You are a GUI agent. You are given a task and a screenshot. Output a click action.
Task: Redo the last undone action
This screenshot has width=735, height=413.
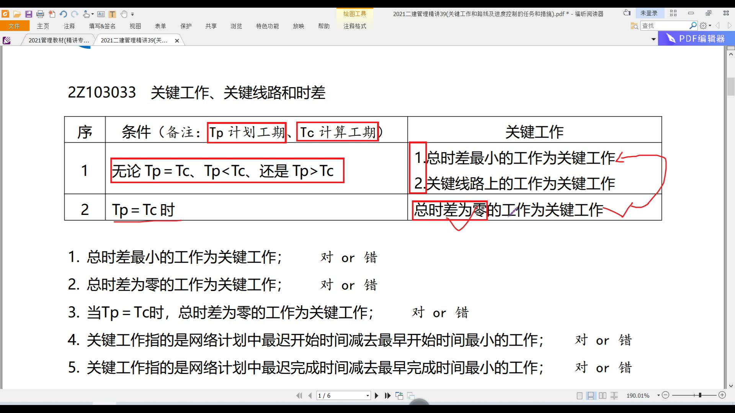pos(75,14)
